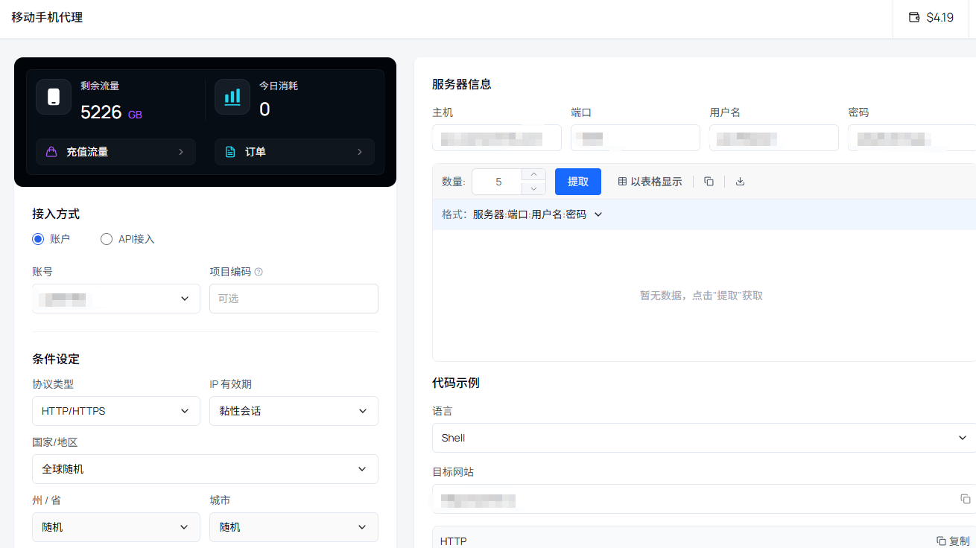976x548 pixels.
Task: Click the copy icon in extraction toolbar
Action: (709, 182)
